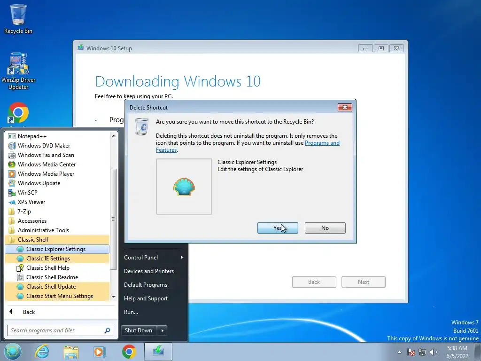Maximize the Windows 10 Setup window
481x361 pixels.
[x=381, y=48]
